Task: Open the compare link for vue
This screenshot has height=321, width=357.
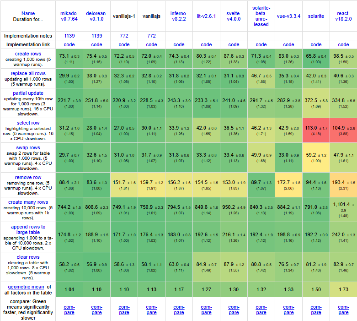Action: (288, 310)
